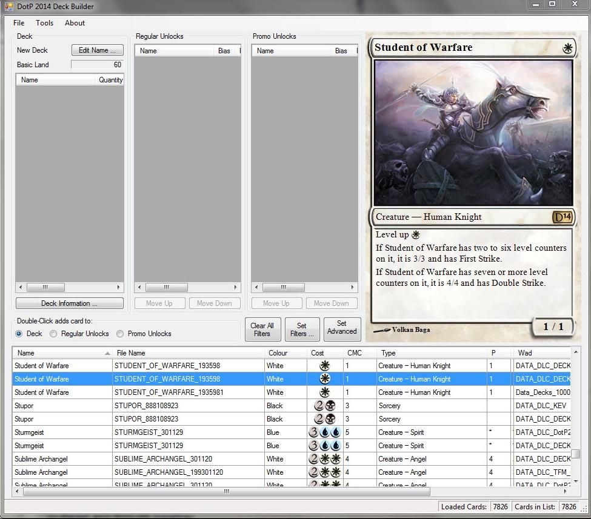Click Level up white mana symbol
Viewport: 591px width, 519px height.
416,234
